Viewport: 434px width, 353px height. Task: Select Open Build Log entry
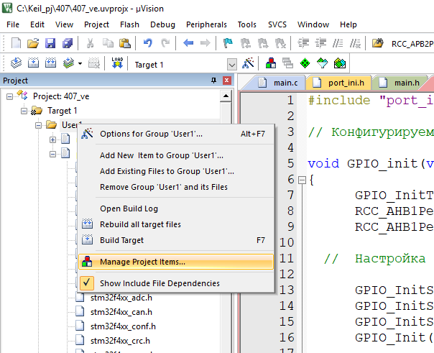[x=176, y=208]
